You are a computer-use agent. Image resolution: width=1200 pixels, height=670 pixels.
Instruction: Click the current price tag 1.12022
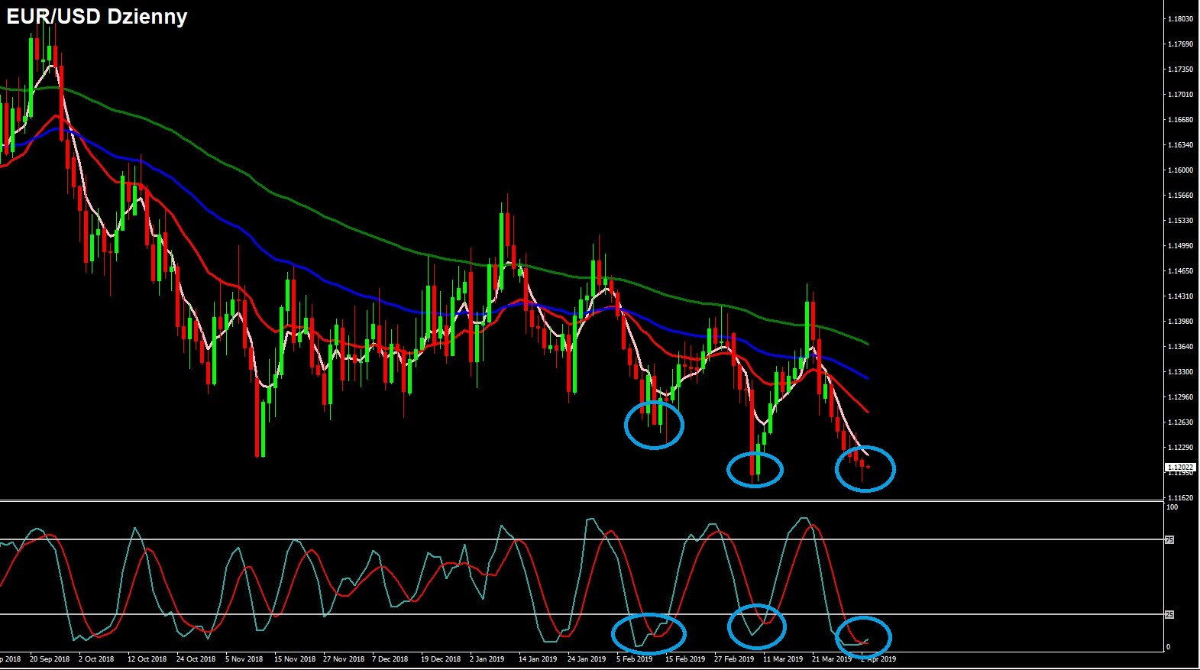1179,467
